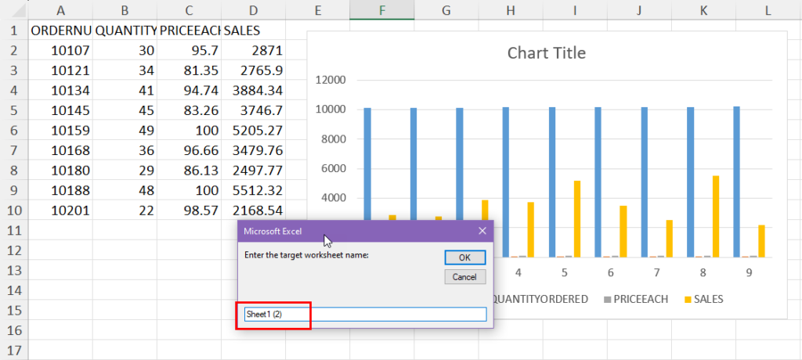Select quantity cell with value 49
The height and width of the screenshot is (360, 802).
click(125, 131)
